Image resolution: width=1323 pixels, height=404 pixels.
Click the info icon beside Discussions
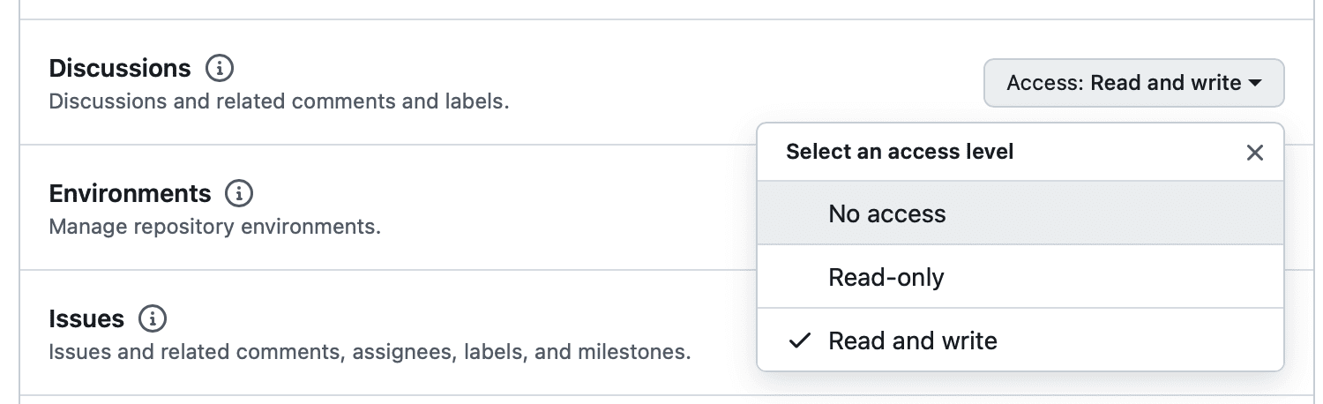tap(220, 68)
